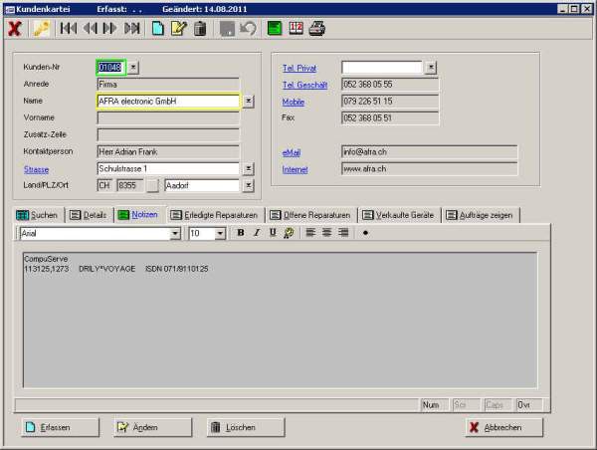Go to the last customer record

(x=132, y=28)
